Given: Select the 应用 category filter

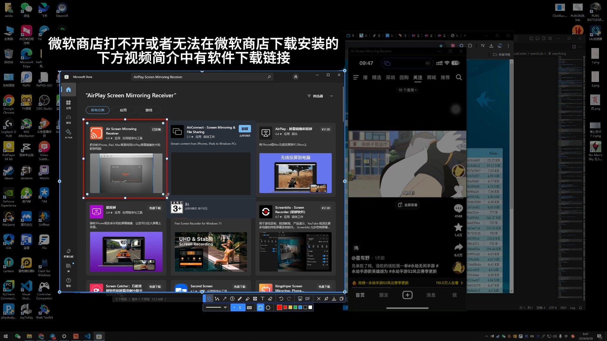Looking at the screenshot, I should [x=123, y=110].
